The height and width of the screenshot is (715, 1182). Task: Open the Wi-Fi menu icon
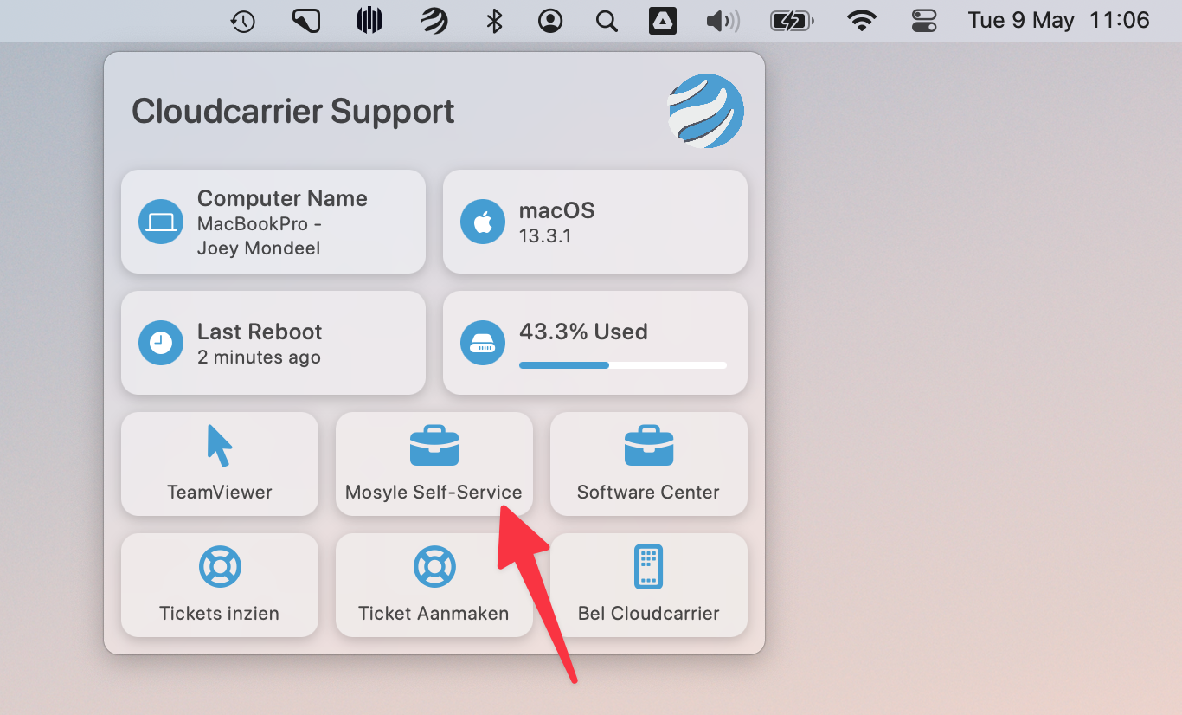862,21
